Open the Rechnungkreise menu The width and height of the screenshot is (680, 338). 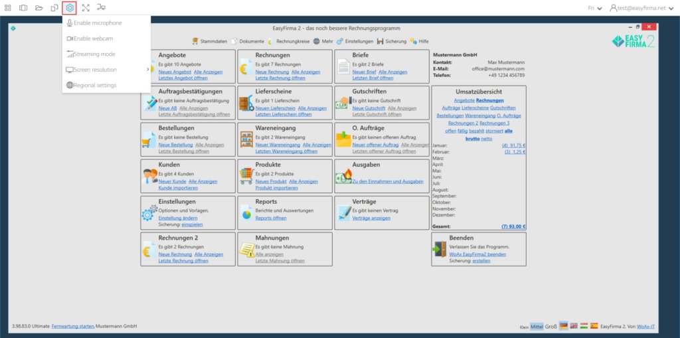pos(288,41)
